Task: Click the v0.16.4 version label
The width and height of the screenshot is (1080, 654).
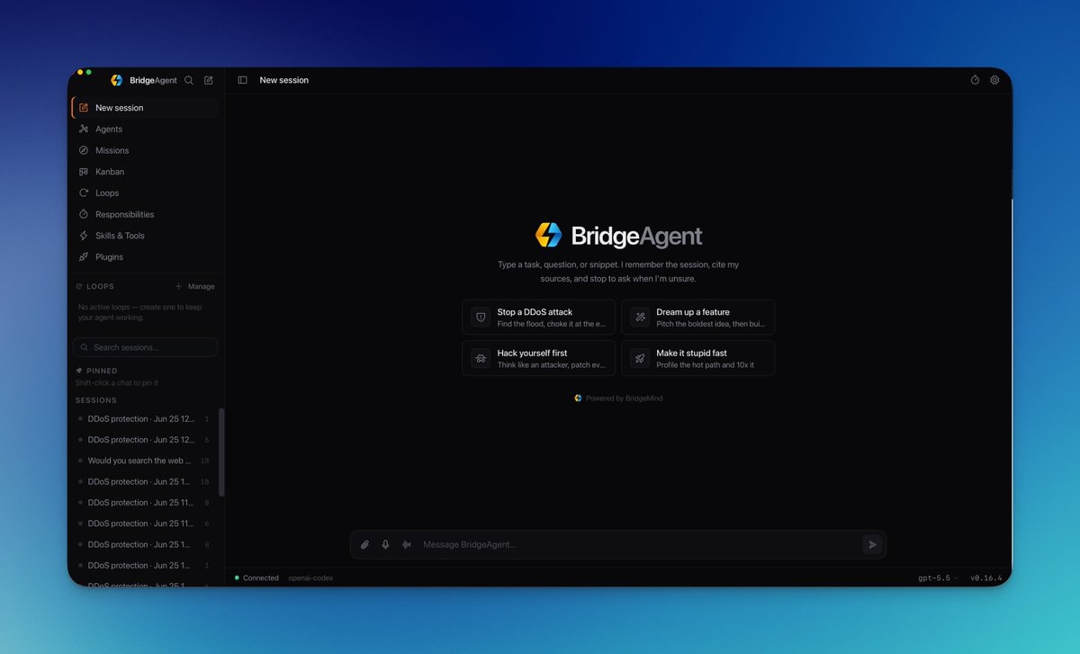Action: [x=985, y=578]
